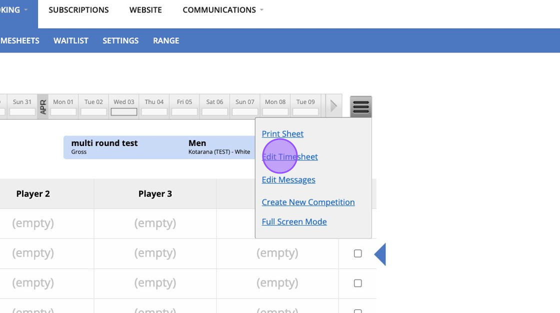The width and height of the screenshot is (560, 313).
Task: Select the APR month label
Action: click(x=43, y=106)
